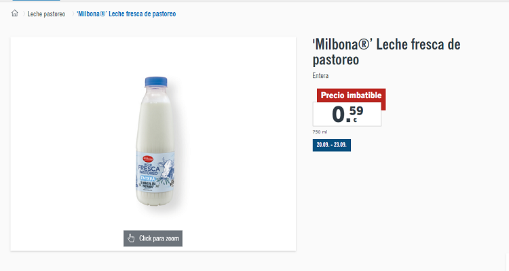This screenshot has height=271, width=509.
Task: Click the red Milbona logo on bottle
Action: click(148, 160)
